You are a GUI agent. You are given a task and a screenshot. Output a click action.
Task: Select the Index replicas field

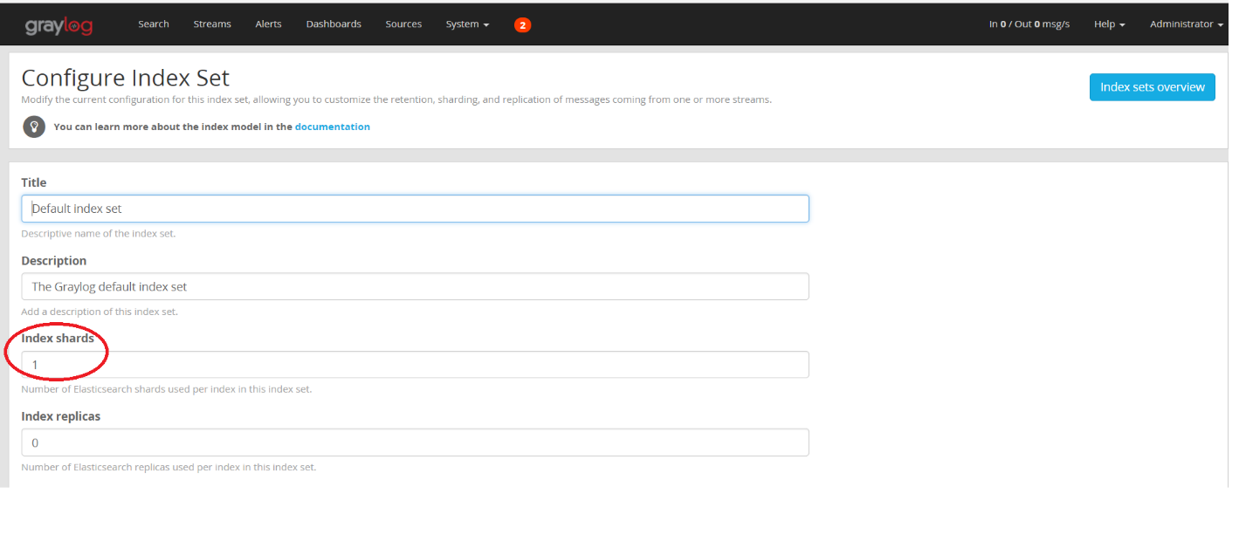(x=415, y=442)
